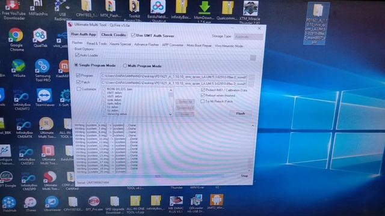This screenshot has width=385, height=216.
Task: Open the EFT_Pro.exe desktop icon
Action: [x=94, y=204]
